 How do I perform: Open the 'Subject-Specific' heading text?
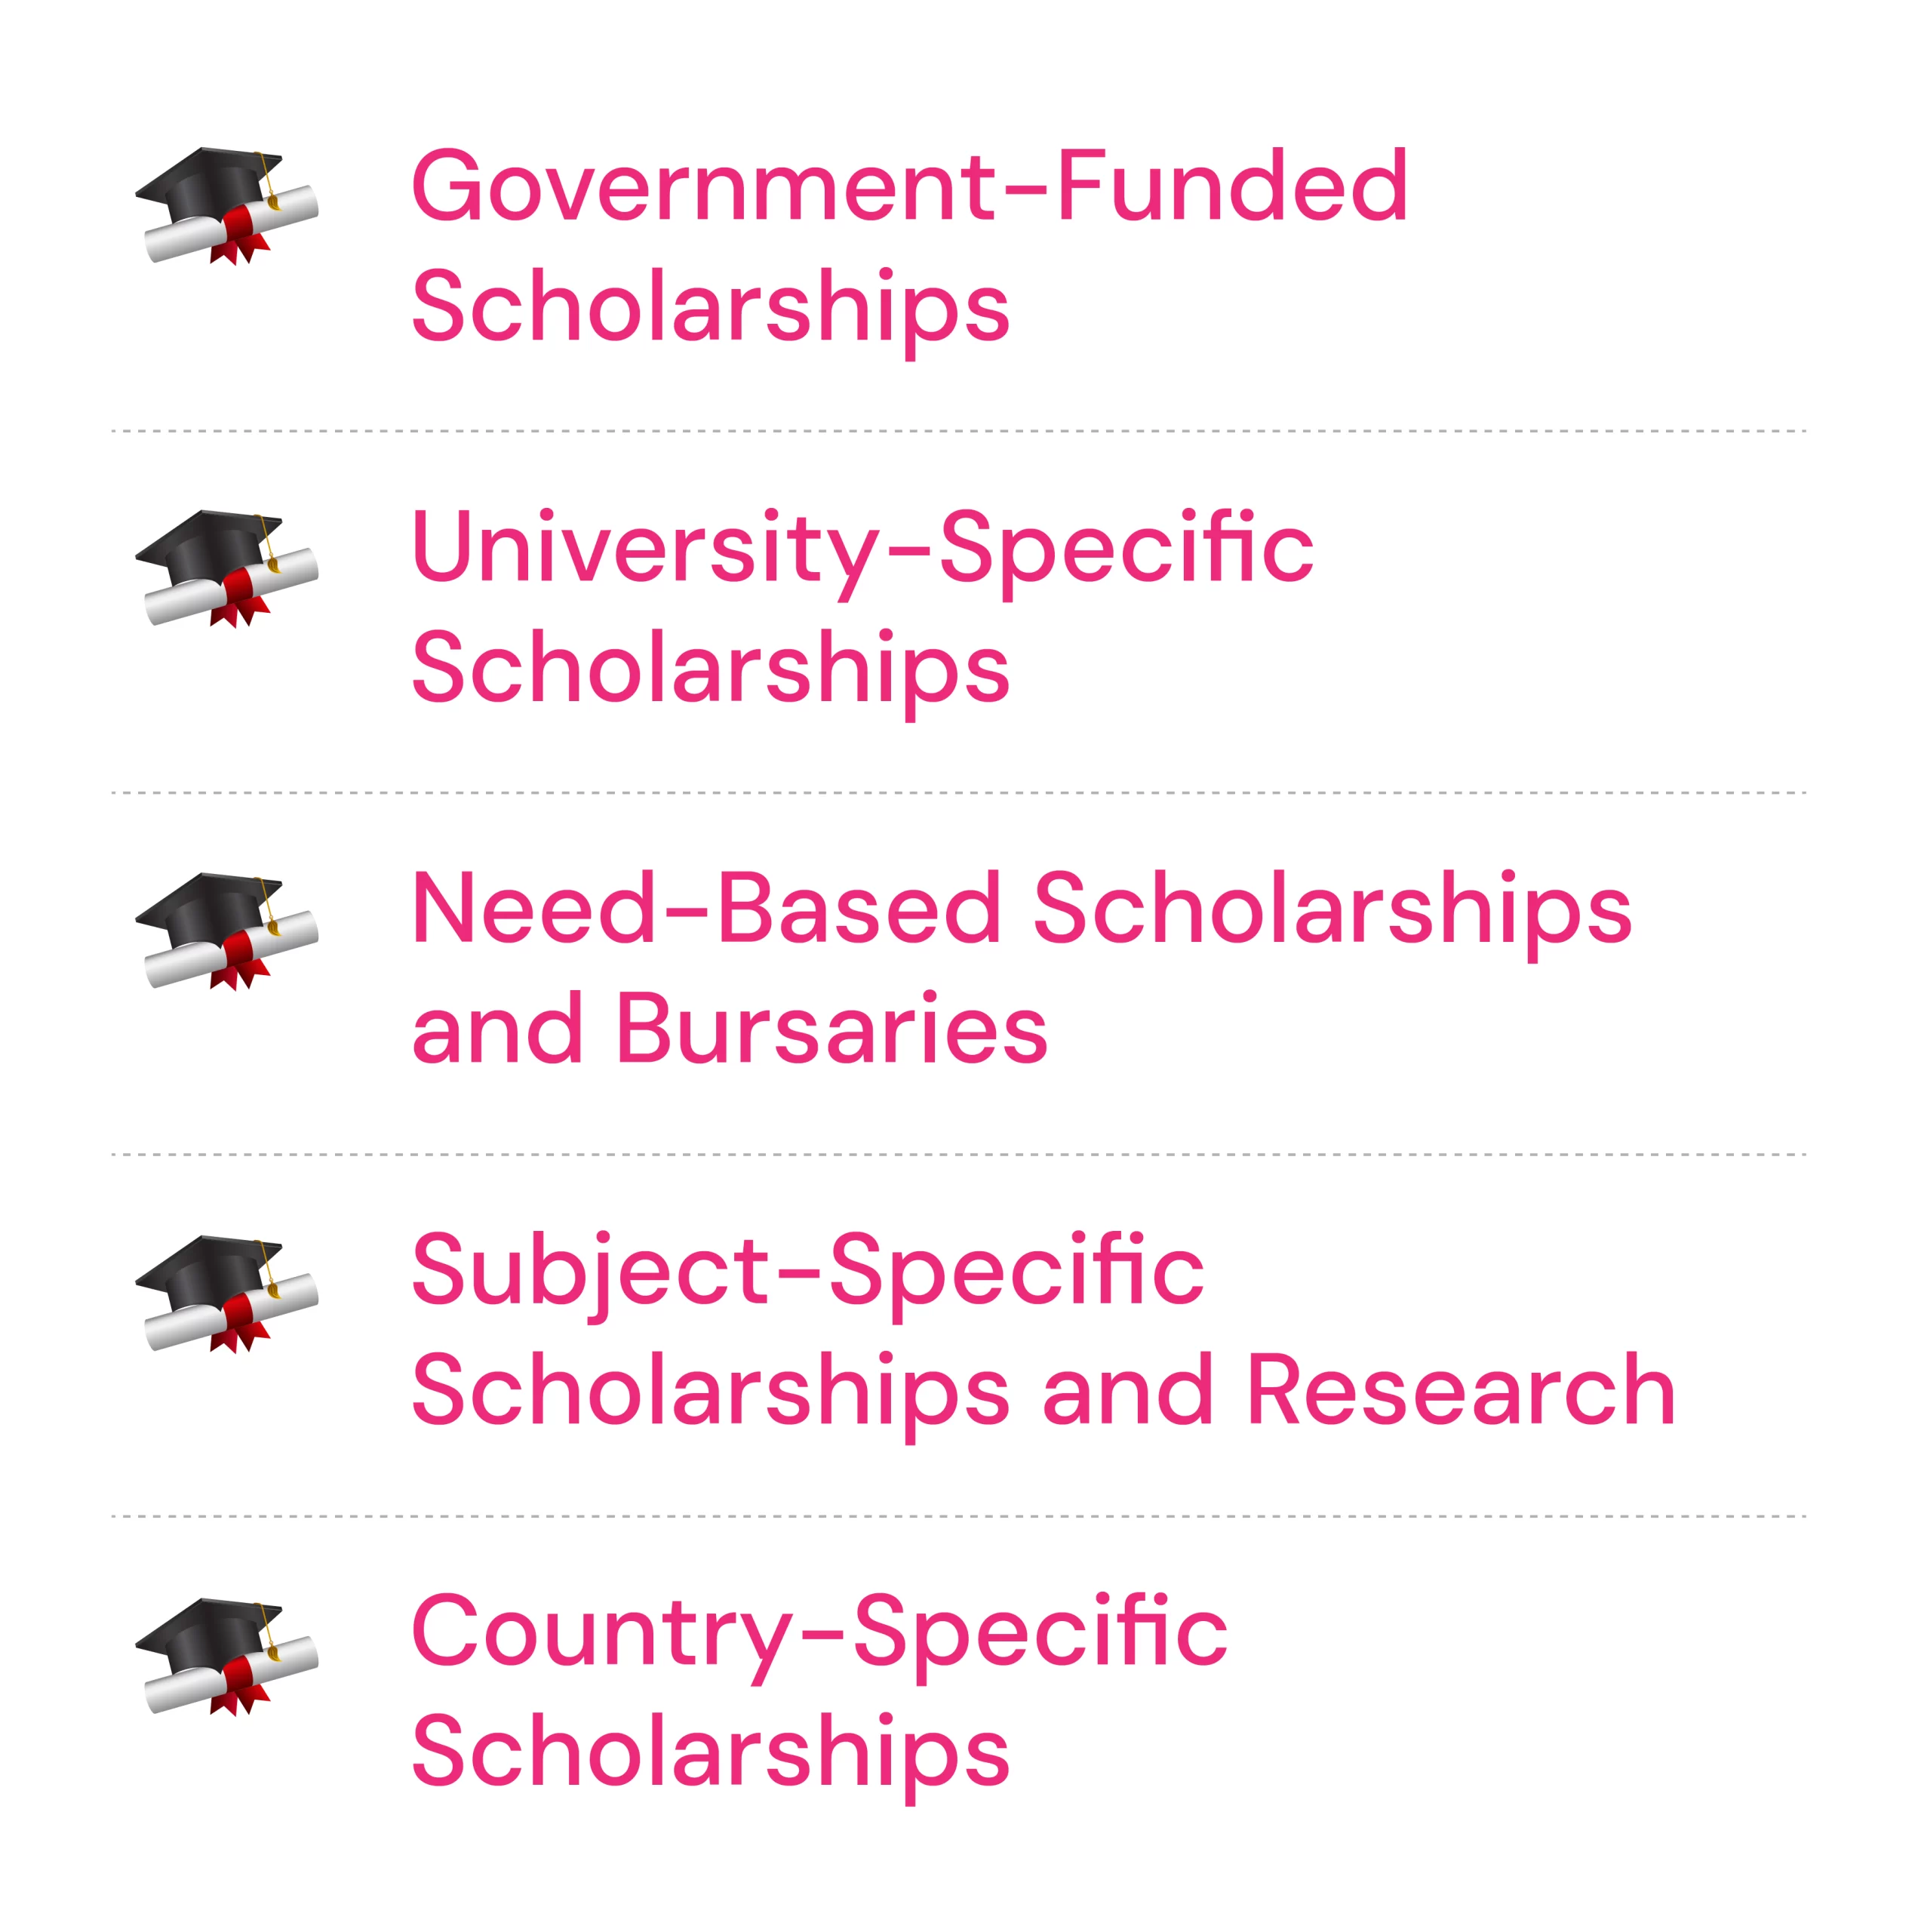pyautogui.click(x=807, y=1270)
